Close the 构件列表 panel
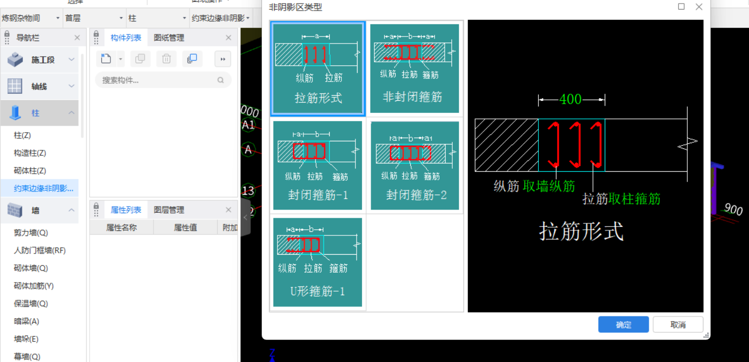Viewport: 749px width, 362px height. click(228, 37)
